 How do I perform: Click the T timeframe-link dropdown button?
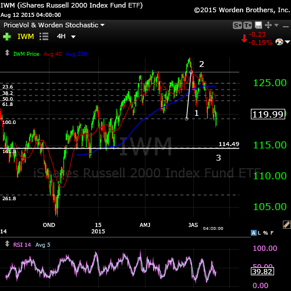[247, 26]
